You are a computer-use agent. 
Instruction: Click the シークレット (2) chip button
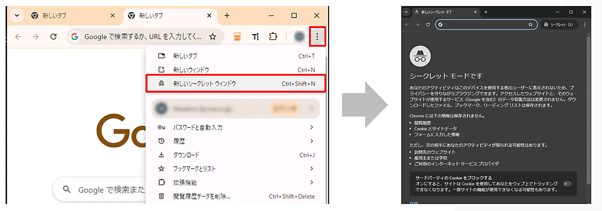[x=559, y=24]
